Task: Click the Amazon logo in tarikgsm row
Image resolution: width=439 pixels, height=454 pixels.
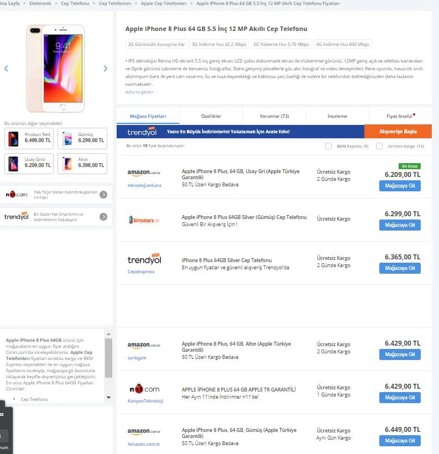Action: (144, 345)
